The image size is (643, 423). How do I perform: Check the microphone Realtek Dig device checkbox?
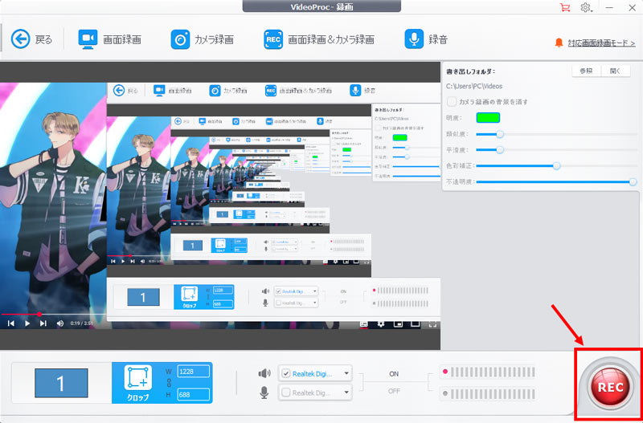point(286,392)
